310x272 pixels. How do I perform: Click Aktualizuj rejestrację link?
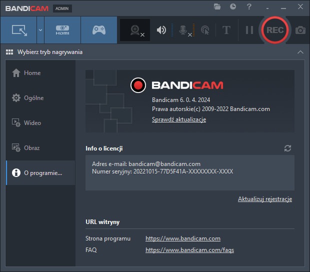pos(265,199)
